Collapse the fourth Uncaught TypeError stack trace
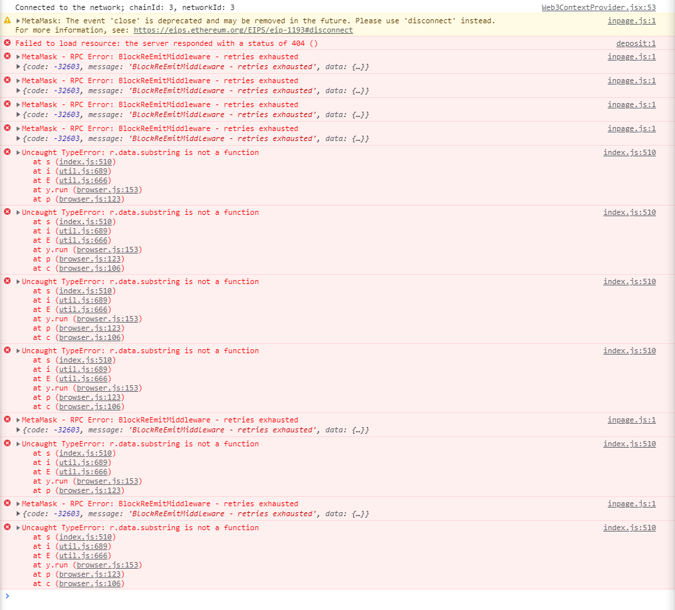Image resolution: width=675 pixels, height=610 pixels. tap(18, 351)
